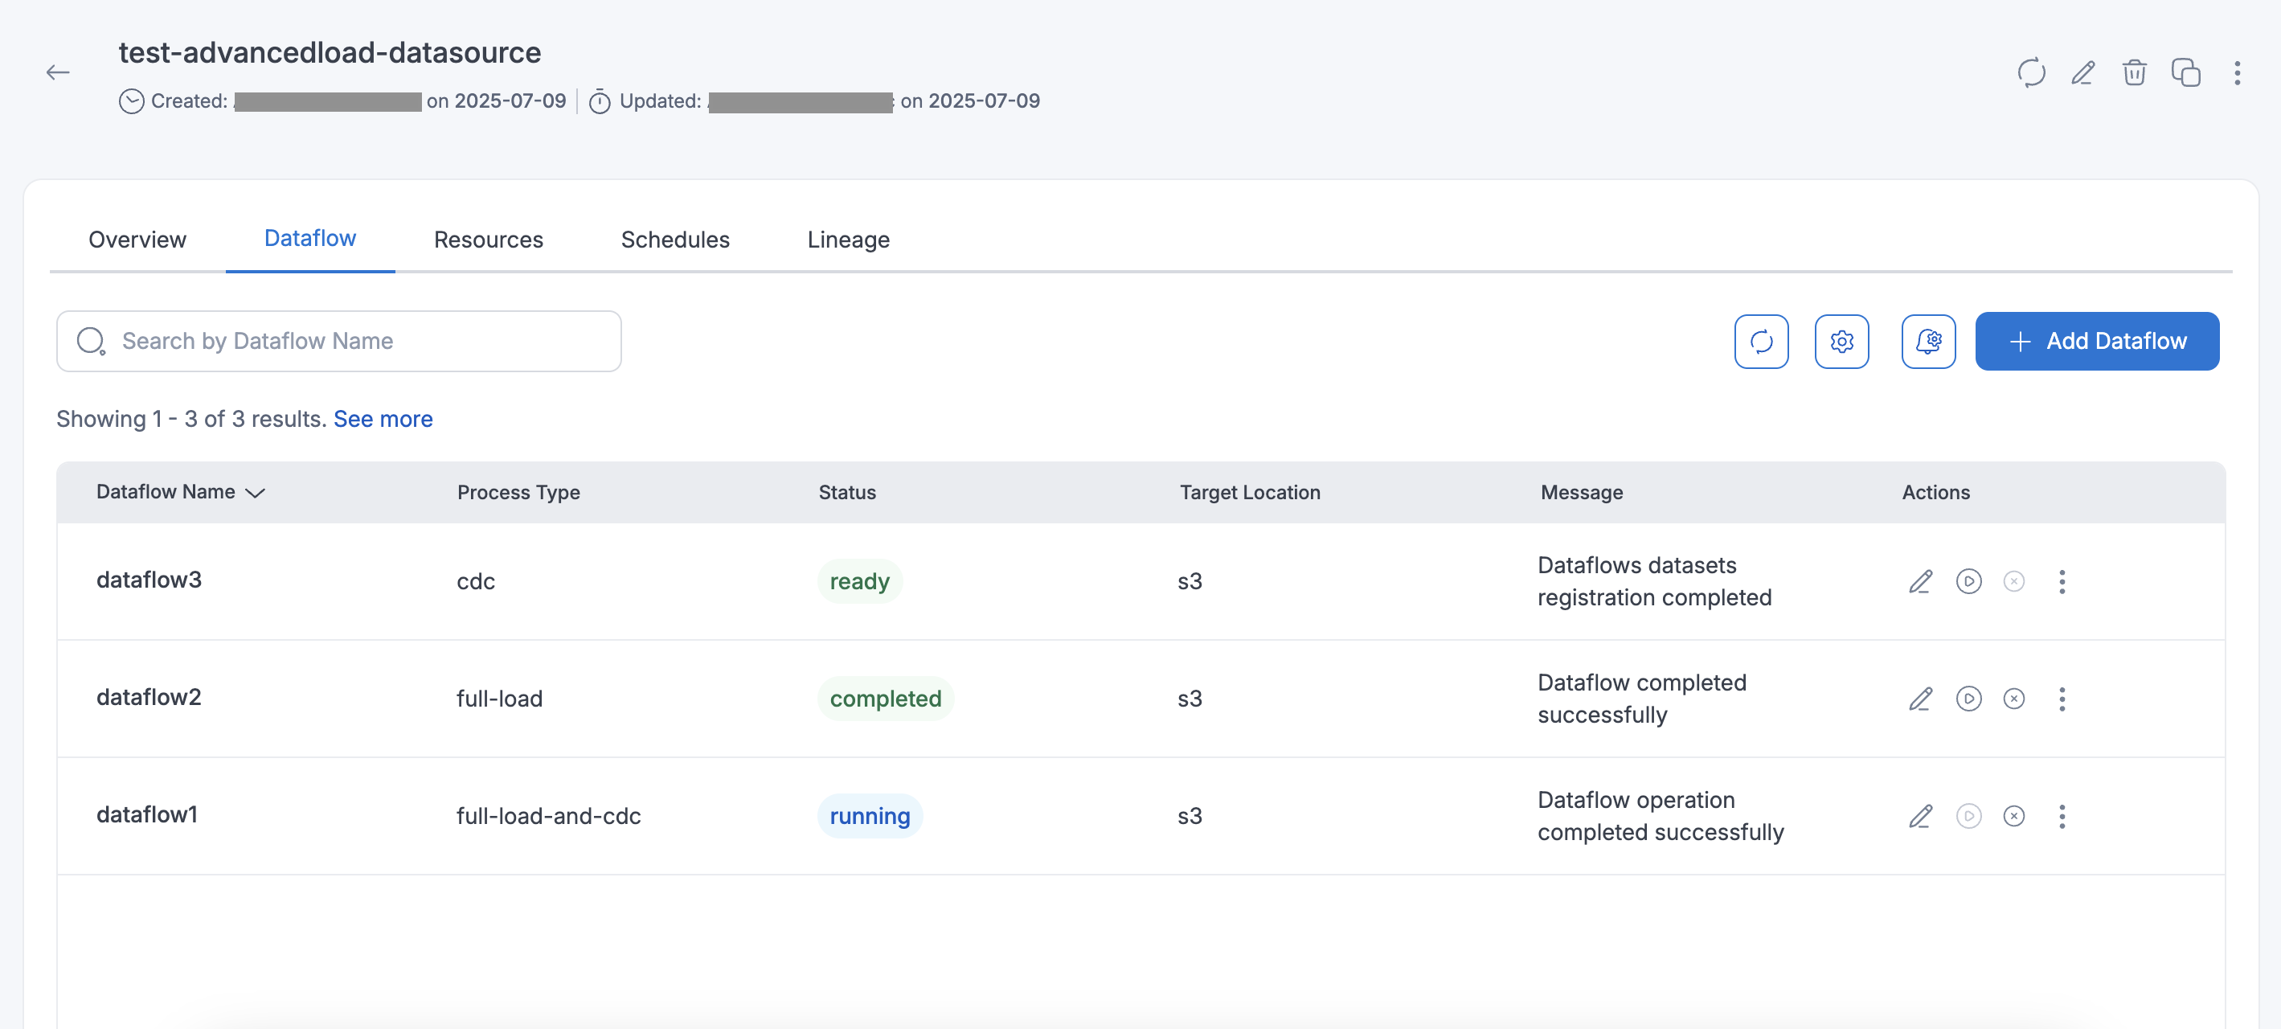2281x1029 pixels.
Task: Stop dataflow1 using its cancel icon
Action: click(x=2013, y=816)
